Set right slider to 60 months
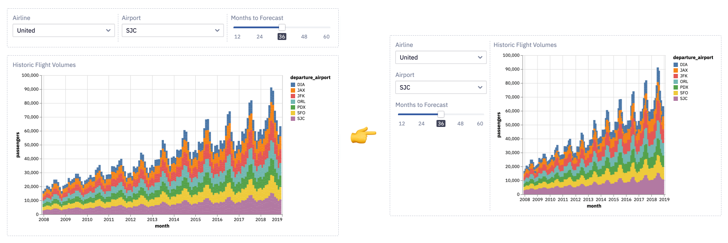Screen dimensions: 728x243 click(x=480, y=124)
